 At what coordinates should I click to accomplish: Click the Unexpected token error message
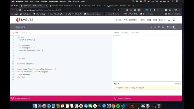22,98
